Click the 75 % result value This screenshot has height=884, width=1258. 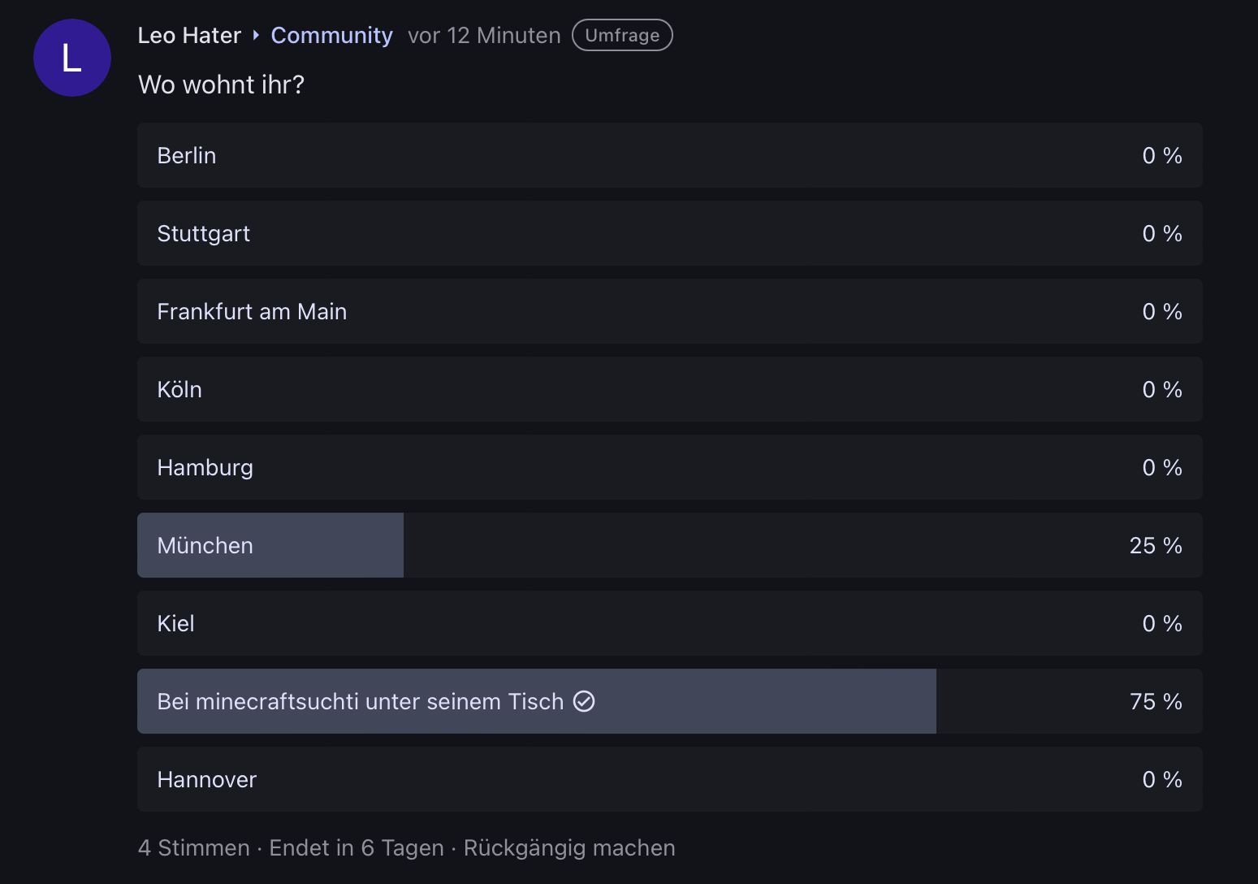point(1155,701)
